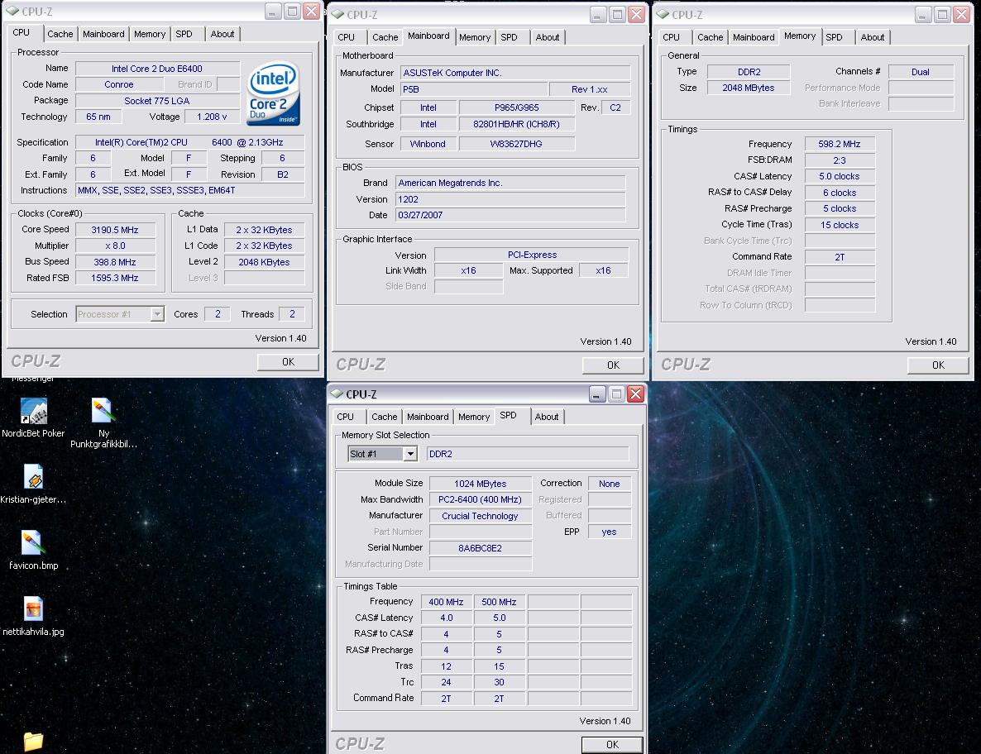
Task: Open the nettikahvila.jpg desktop icon
Action: click(x=33, y=616)
